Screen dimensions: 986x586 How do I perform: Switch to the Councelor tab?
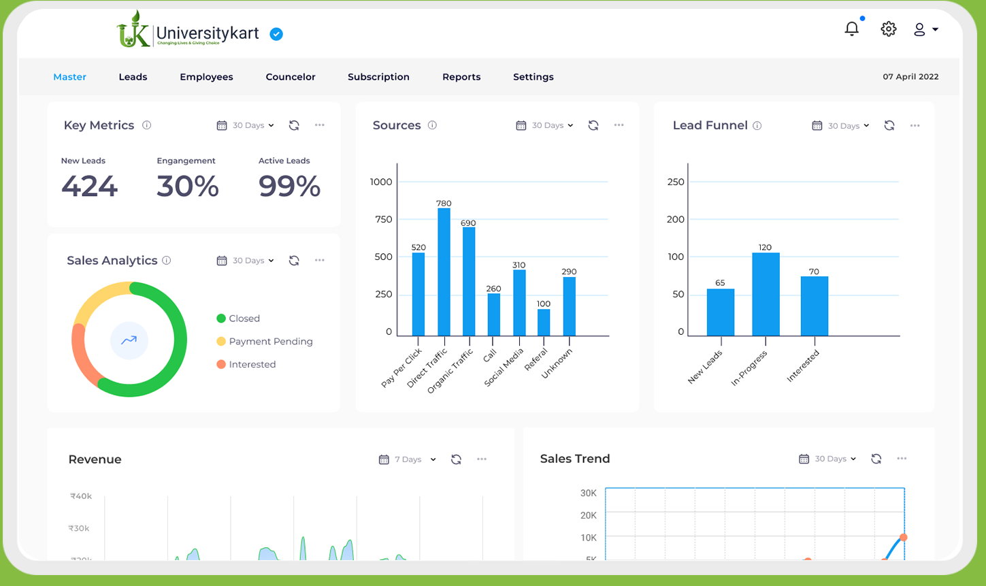[291, 77]
